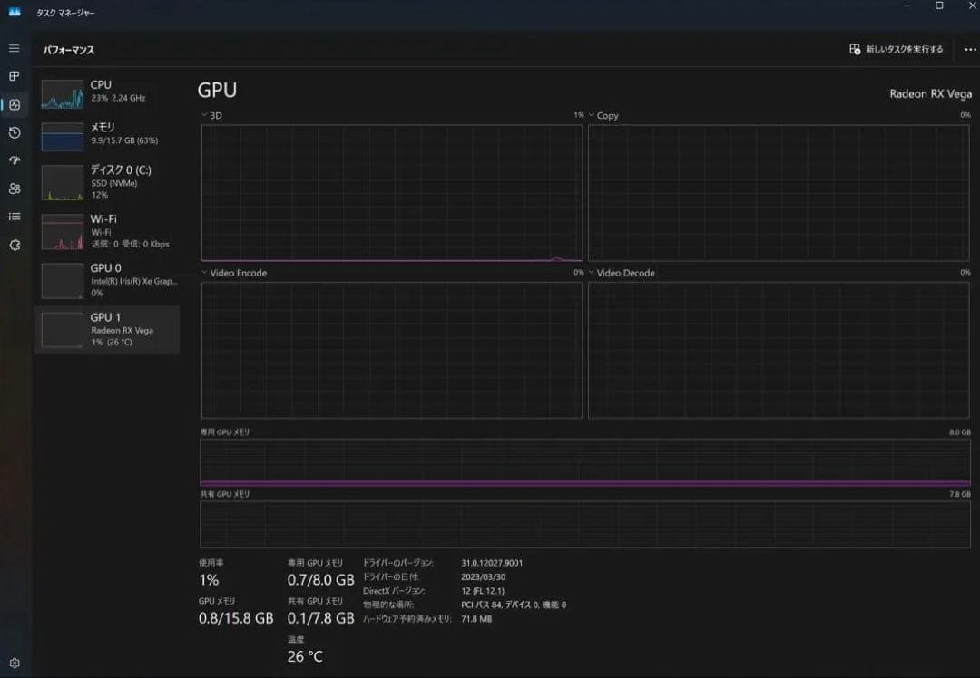Open Task Manager settings via the gear icon

click(x=13, y=663)
